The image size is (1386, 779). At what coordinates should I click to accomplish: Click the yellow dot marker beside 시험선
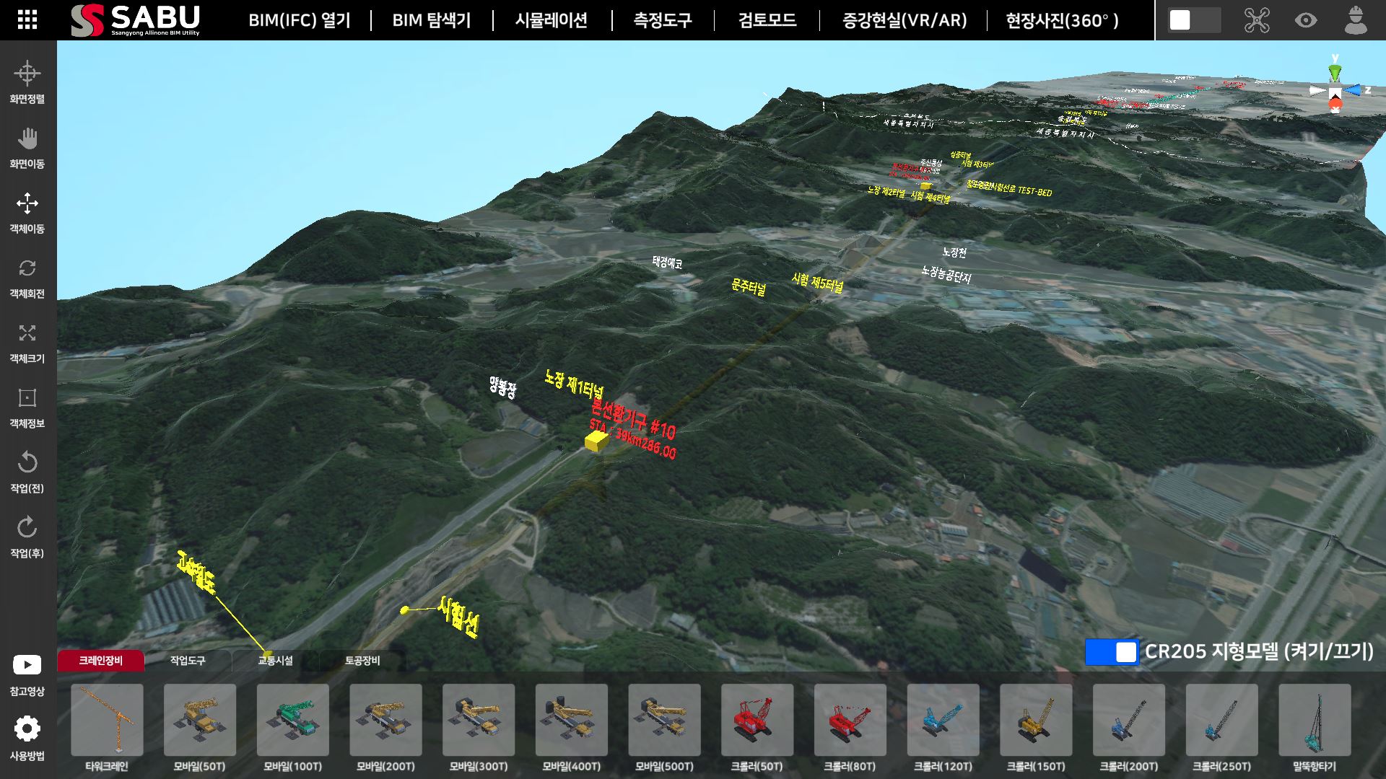pos(404,610)
